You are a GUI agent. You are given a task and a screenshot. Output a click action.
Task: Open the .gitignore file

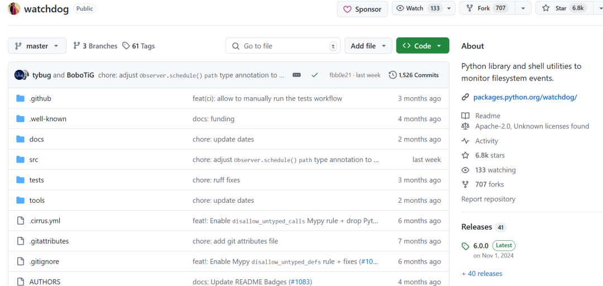(44, 261)
